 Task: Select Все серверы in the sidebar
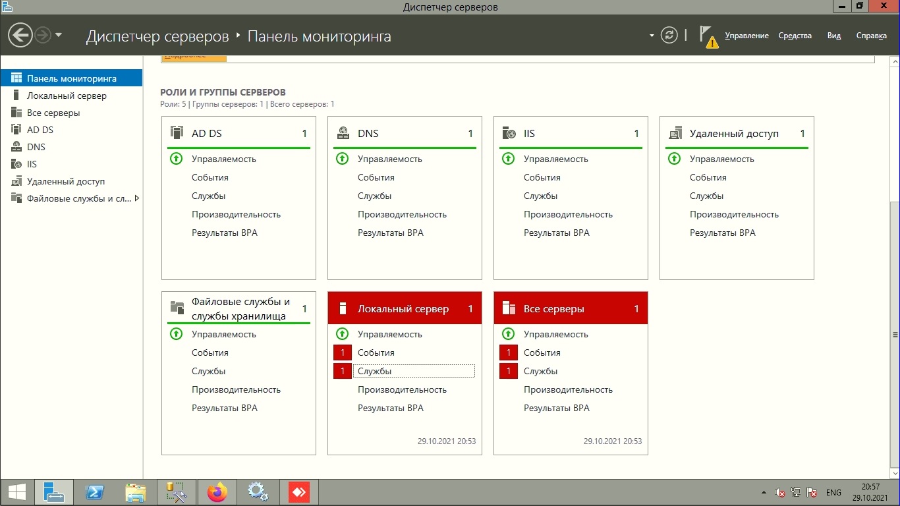[x=71, y=113]
